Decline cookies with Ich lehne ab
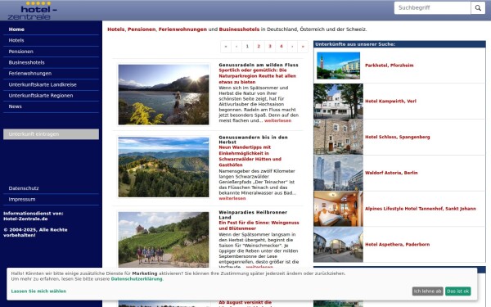This screenshot has height=307, width=491. coord(427,291)
